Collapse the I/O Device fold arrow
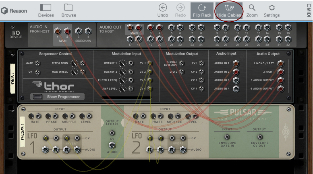Image resolution: width=313 pixels, height=174 pixels. [x=12, y=27]
